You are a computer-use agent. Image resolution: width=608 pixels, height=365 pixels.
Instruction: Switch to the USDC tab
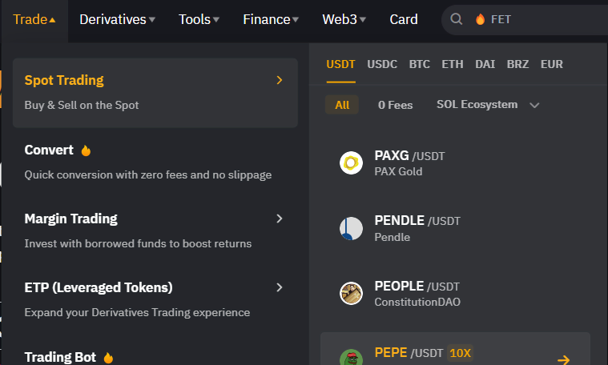382,64
